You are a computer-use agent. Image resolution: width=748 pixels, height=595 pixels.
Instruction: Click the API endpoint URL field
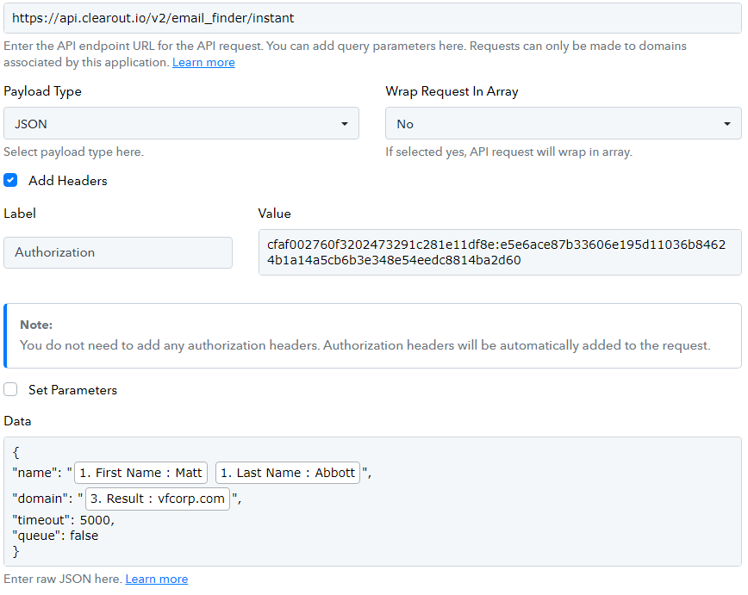tap(372, 18)
